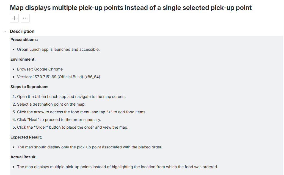284x175 pixels.
Task: Click the actual result bullet text
Action: tap(117, 167)
